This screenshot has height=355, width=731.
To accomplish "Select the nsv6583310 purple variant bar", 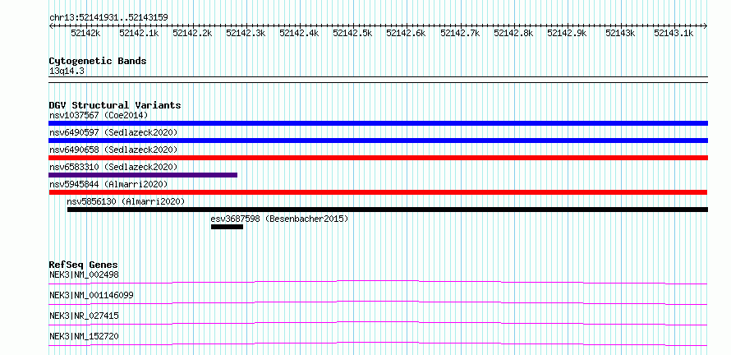I will [143, 175].
